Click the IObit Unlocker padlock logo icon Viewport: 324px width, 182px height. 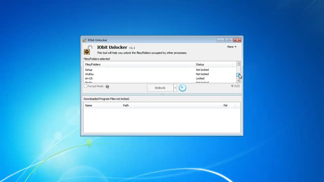88,50
